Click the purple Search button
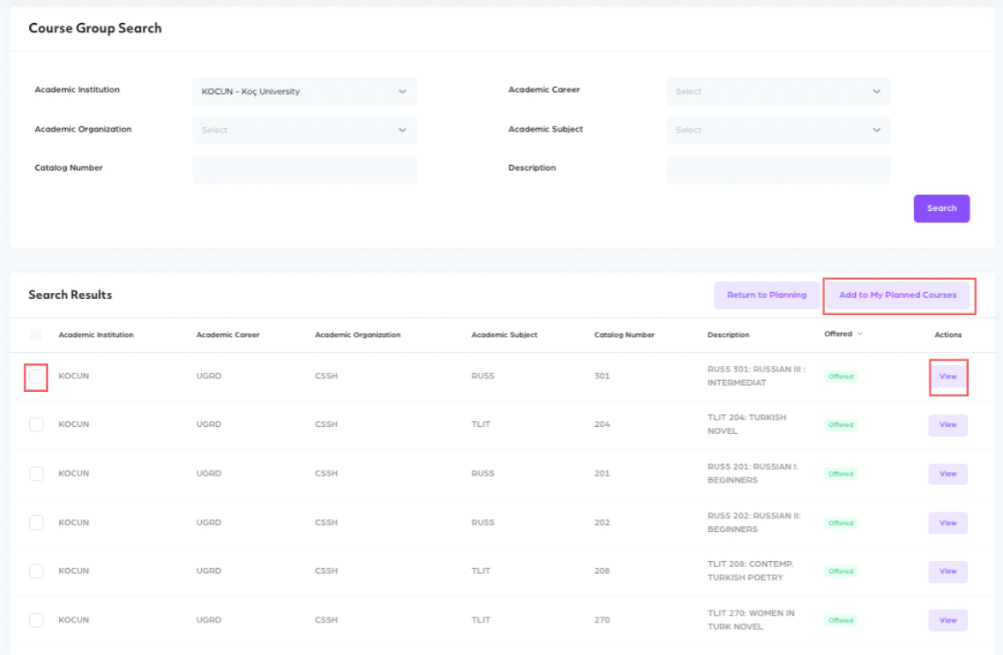1003x655 pixels. click(x=941, y=208)
